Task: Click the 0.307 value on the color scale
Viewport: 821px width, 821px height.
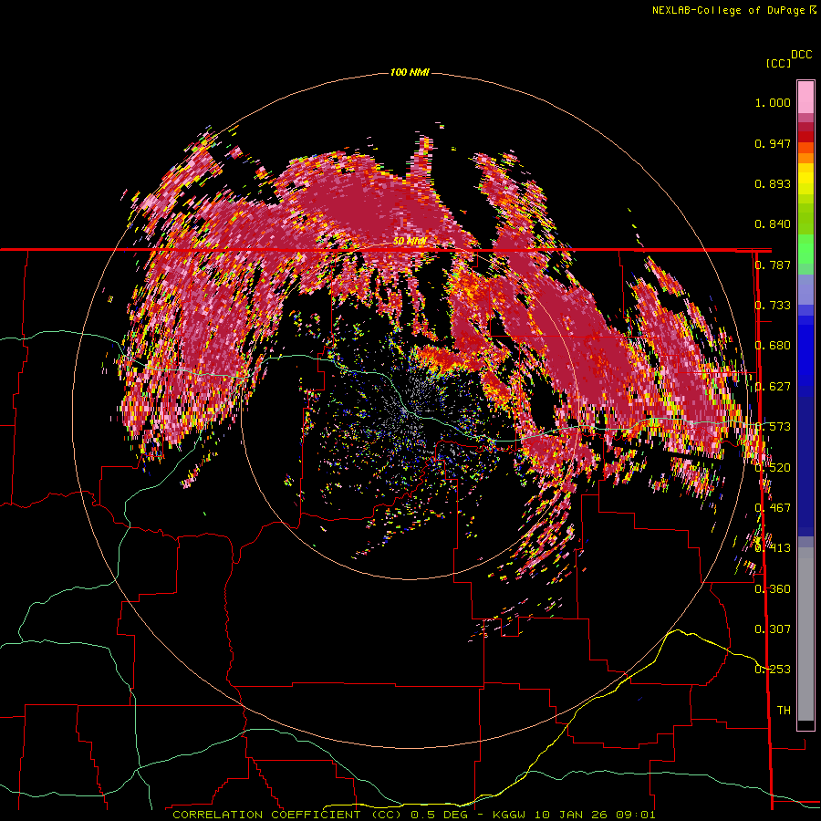Action: coord(773,629)
